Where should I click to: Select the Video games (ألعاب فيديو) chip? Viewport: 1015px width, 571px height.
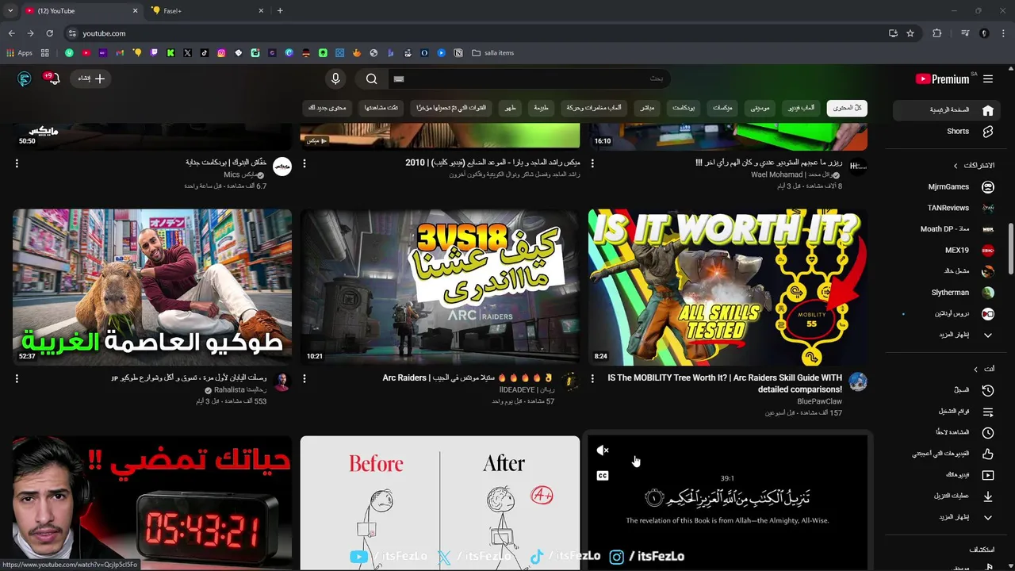pyautogui.click(x=802, y=108)
